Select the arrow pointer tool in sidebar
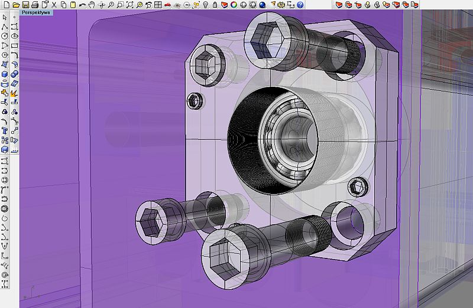This screenshot has height=308, width=473. pyautogui.click(x=5, y=18)
